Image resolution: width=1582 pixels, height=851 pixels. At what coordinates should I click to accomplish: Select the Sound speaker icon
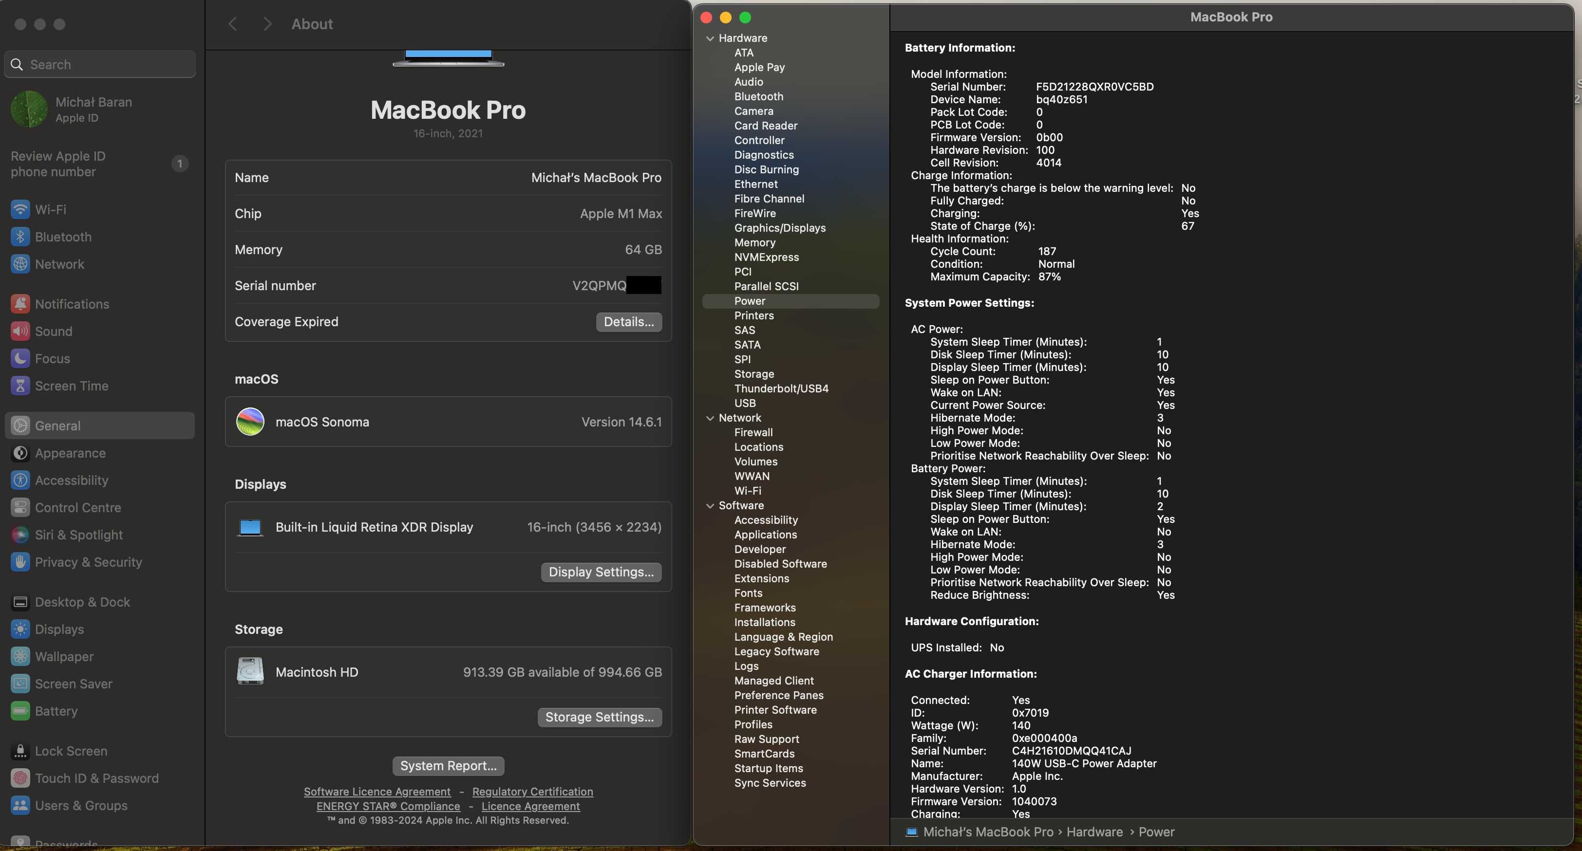tap(20, 332)
